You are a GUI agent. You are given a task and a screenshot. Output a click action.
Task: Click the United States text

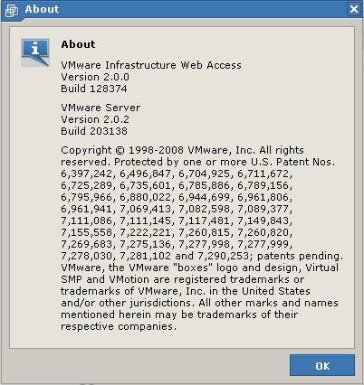276,291
